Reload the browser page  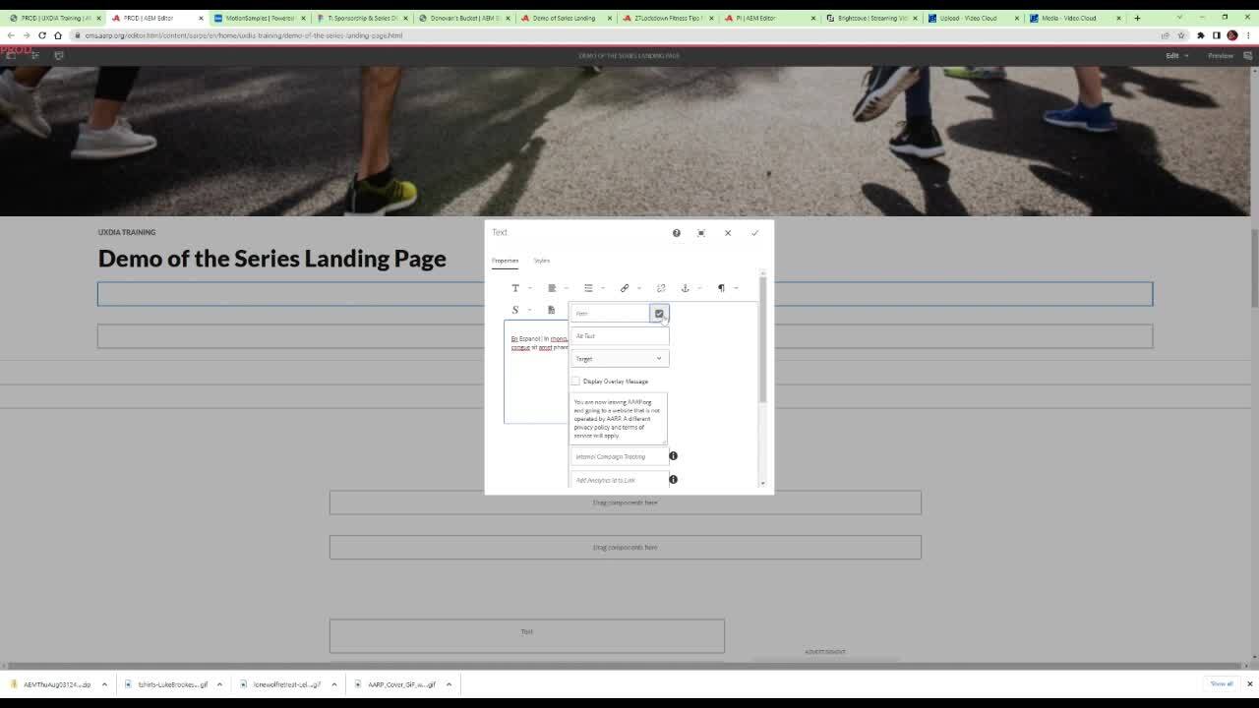[42, 35]
